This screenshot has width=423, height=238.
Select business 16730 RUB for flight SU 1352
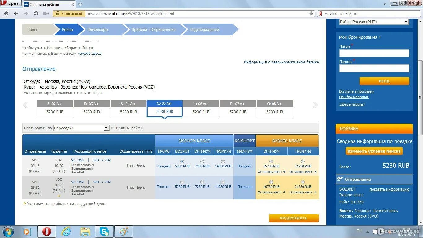[x=271, y=182]
